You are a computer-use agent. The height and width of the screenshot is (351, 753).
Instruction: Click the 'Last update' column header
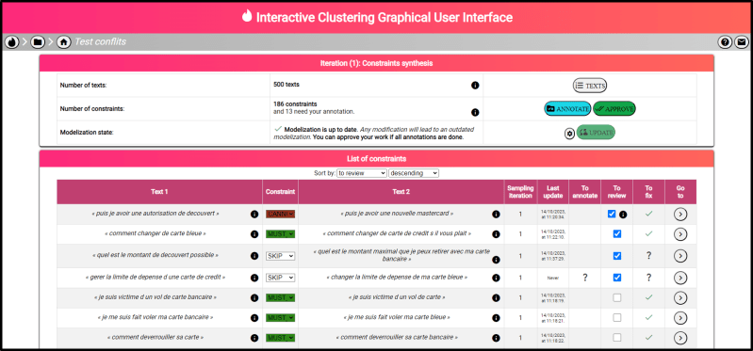[x=553, y=192]
